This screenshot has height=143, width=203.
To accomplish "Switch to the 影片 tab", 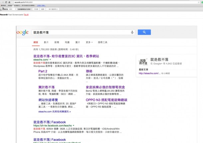I will pyautogui.click(x=46, y=42).
